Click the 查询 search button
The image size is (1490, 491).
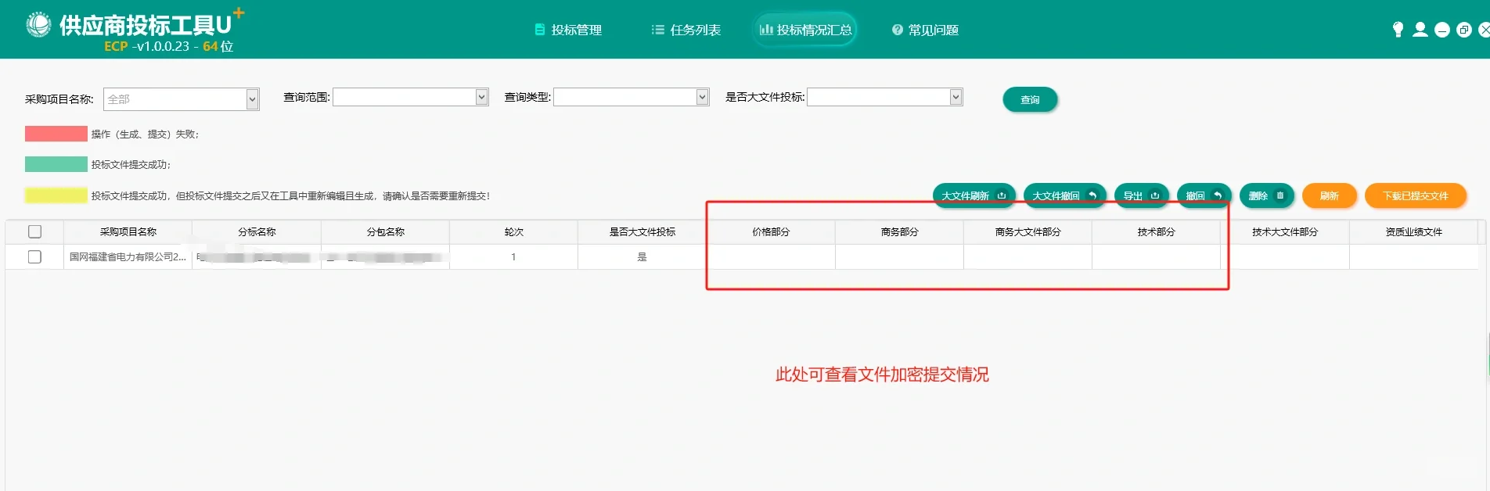click(1030, 99)
